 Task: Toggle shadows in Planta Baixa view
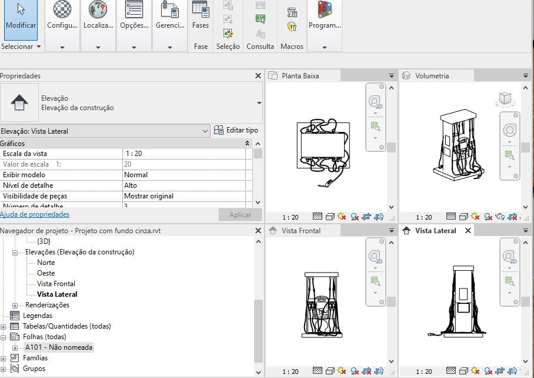(x=355, y=217)
